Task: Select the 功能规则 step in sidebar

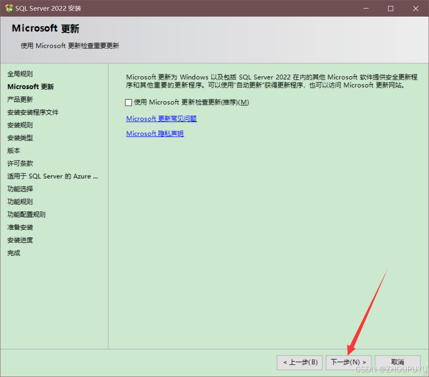Action: coord(20,202)
